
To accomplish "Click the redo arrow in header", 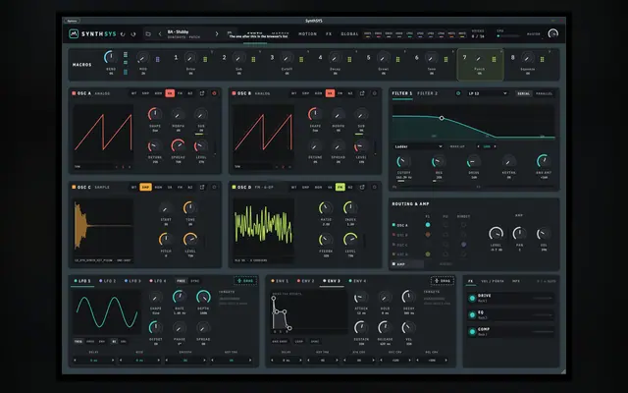I will tap(133, 34).
